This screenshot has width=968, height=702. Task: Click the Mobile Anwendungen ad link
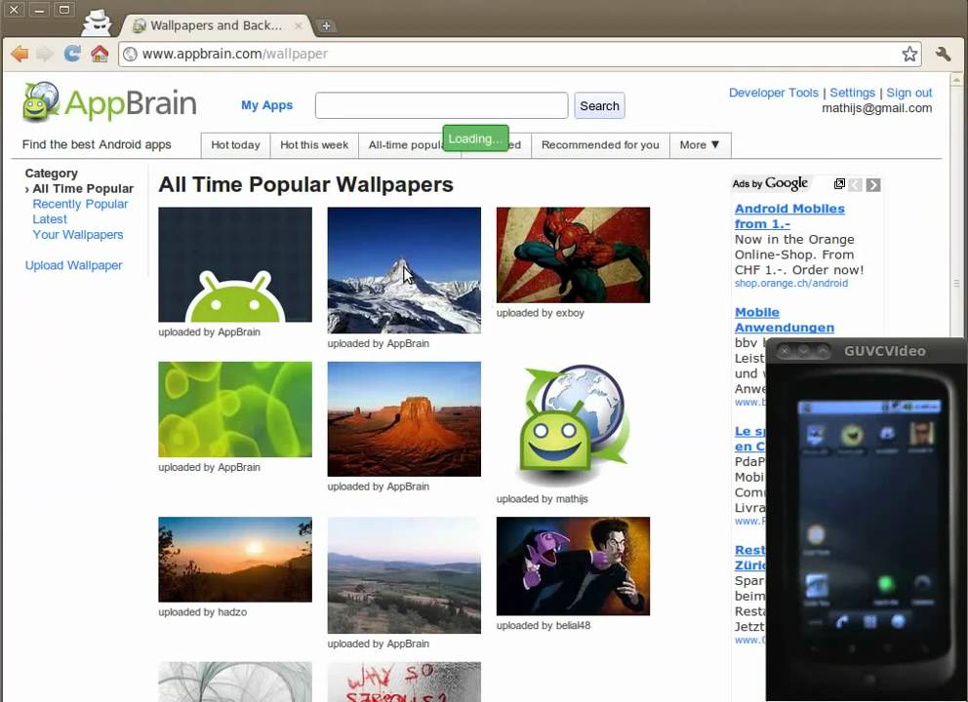click(x=784, y=320)
